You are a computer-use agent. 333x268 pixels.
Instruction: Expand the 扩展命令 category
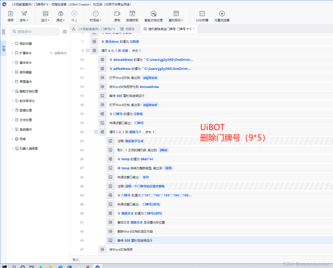tap(13, 53)
